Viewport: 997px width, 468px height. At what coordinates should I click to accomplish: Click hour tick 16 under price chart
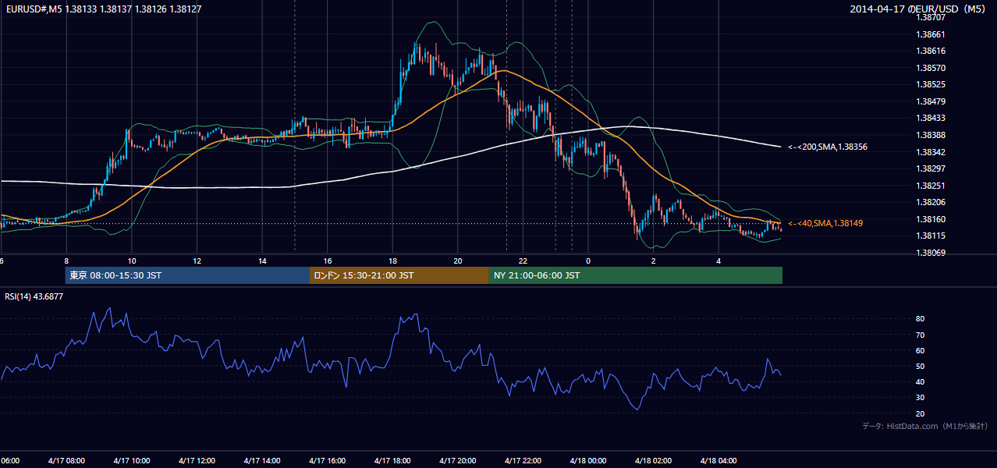pyautogui.click(x=328, y=261)
